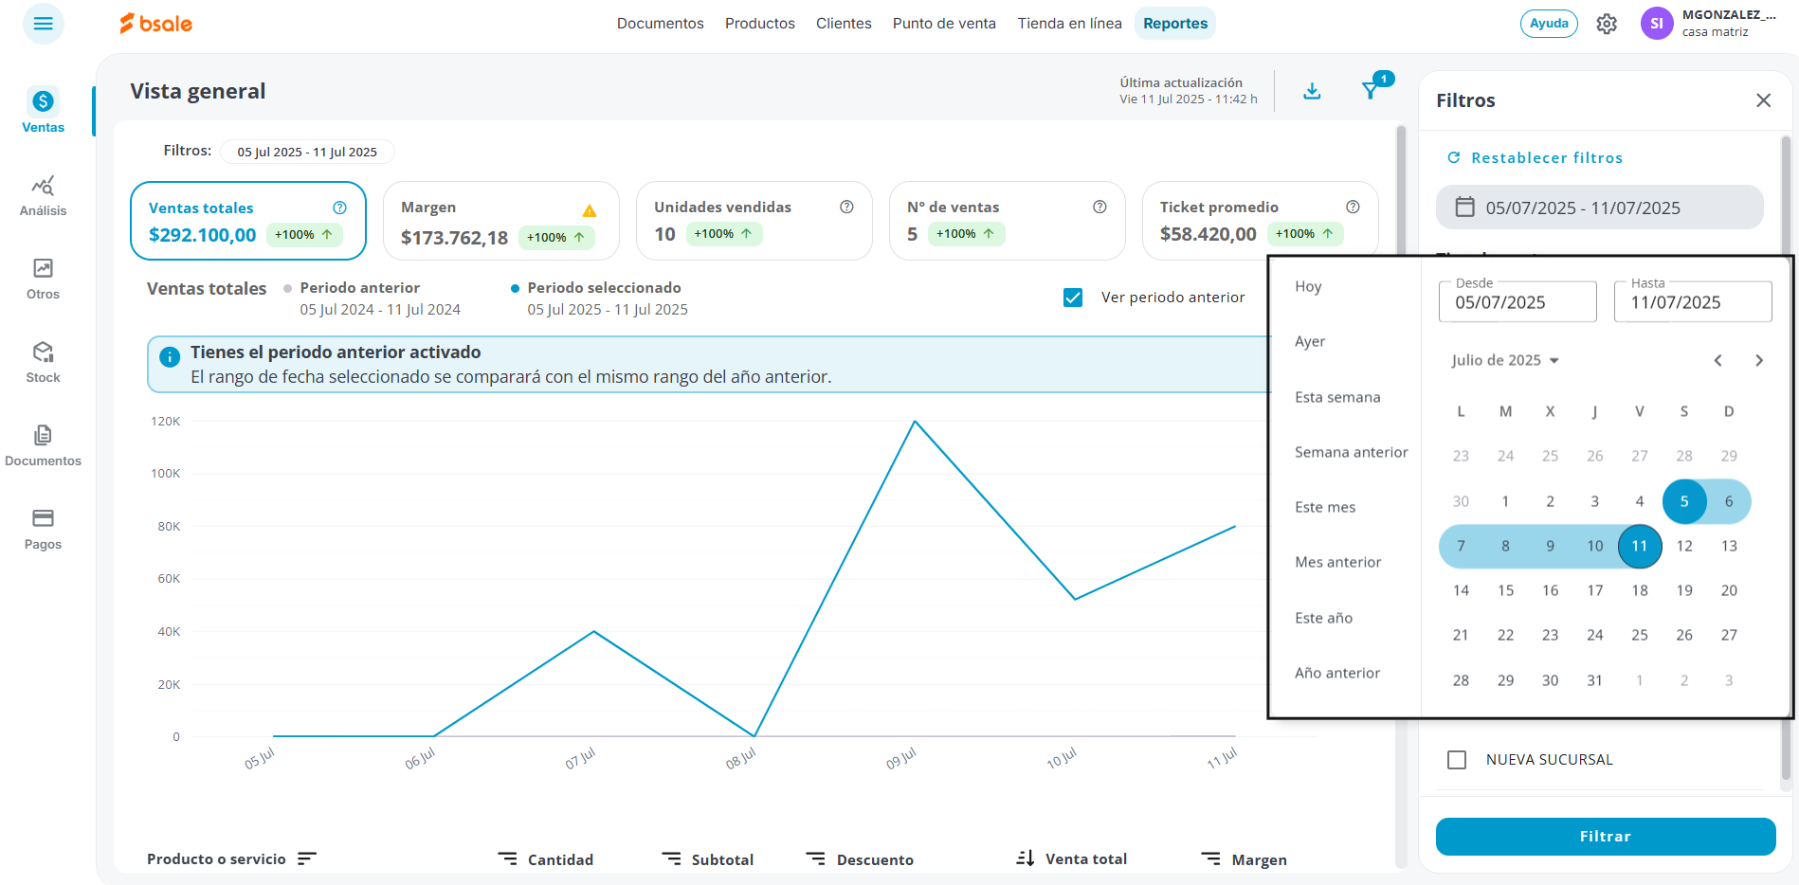Viewport: 1799px width, 885px height.
Task: Click Restablecer filtros
Action: [1536, 158]
